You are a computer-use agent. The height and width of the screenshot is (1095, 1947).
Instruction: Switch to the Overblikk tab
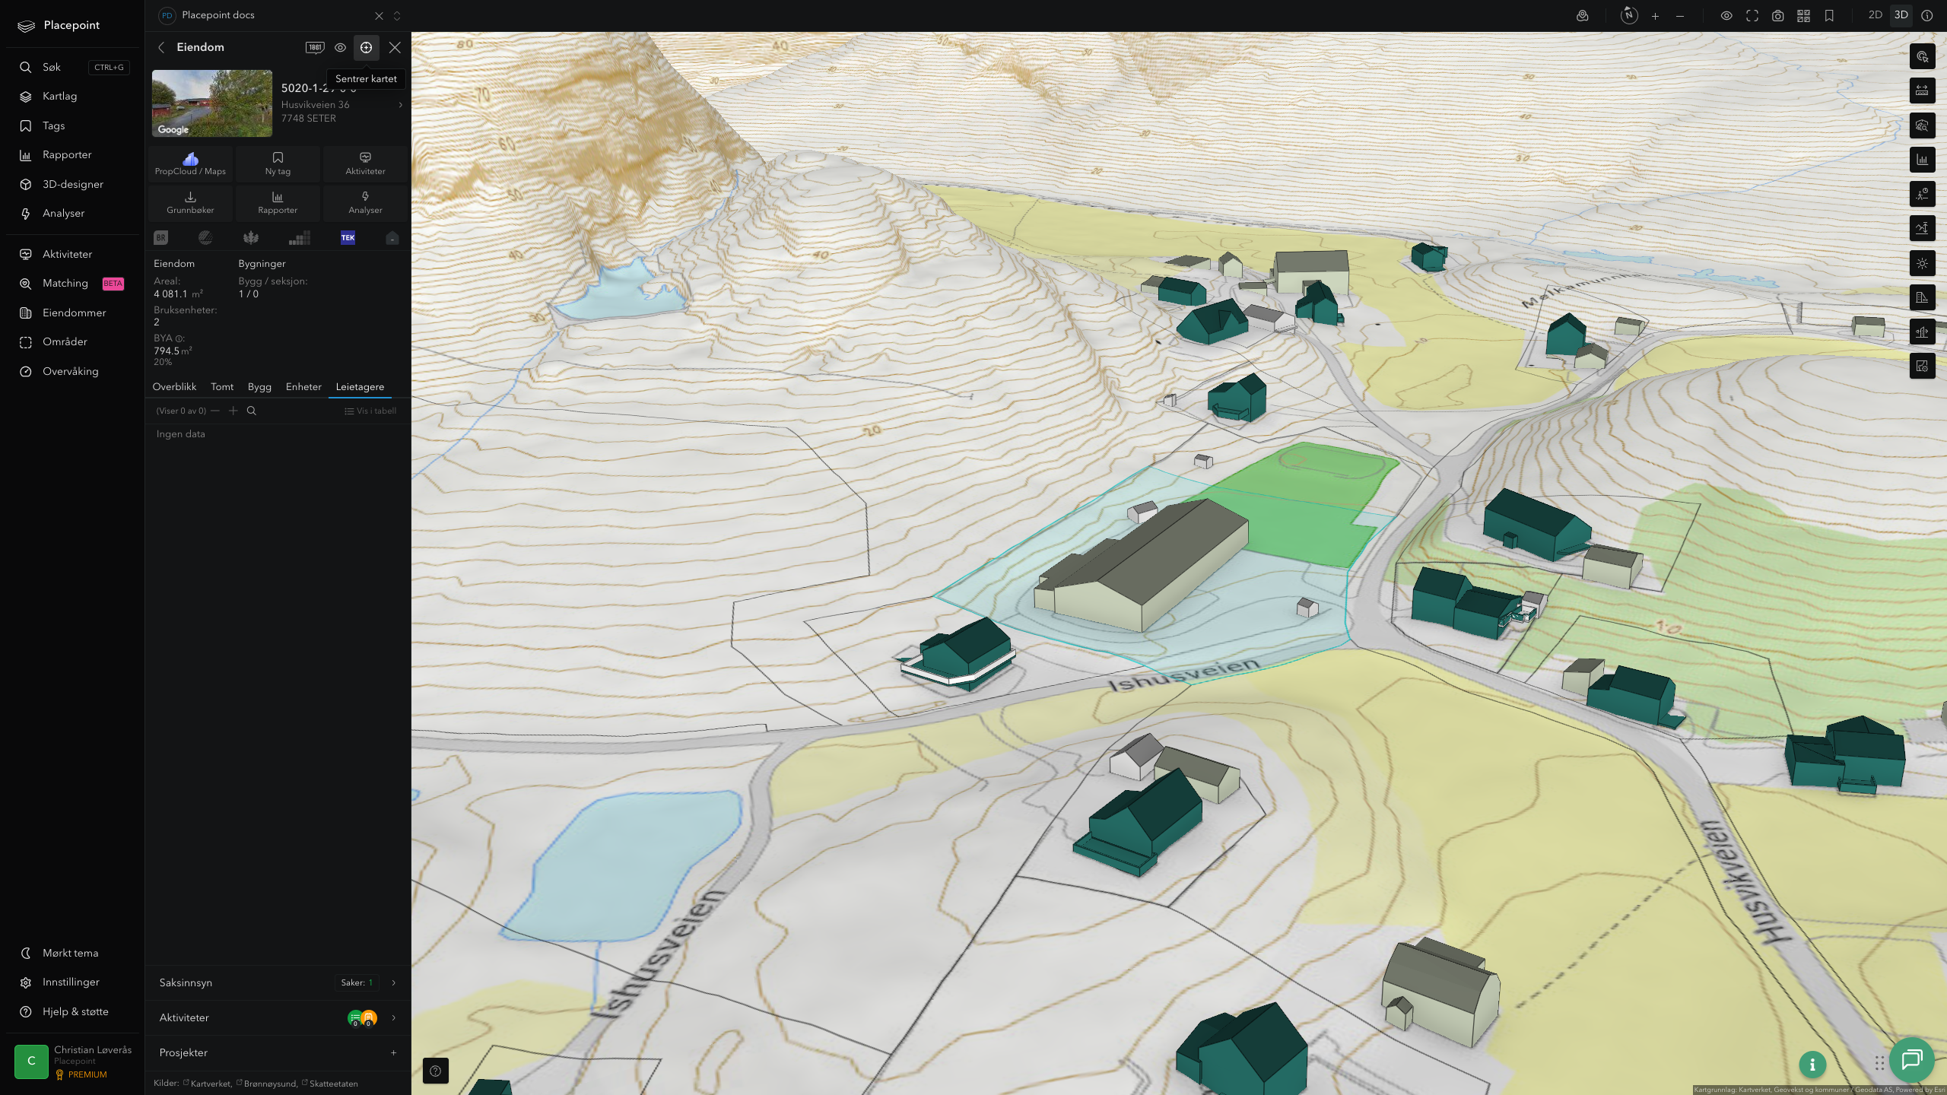click(x=174, y=387)
